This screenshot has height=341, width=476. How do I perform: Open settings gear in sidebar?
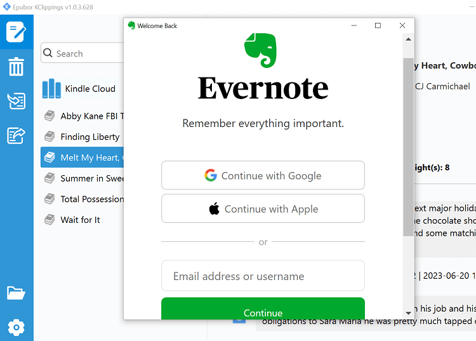pyautogui.click(x=17, y=327)
